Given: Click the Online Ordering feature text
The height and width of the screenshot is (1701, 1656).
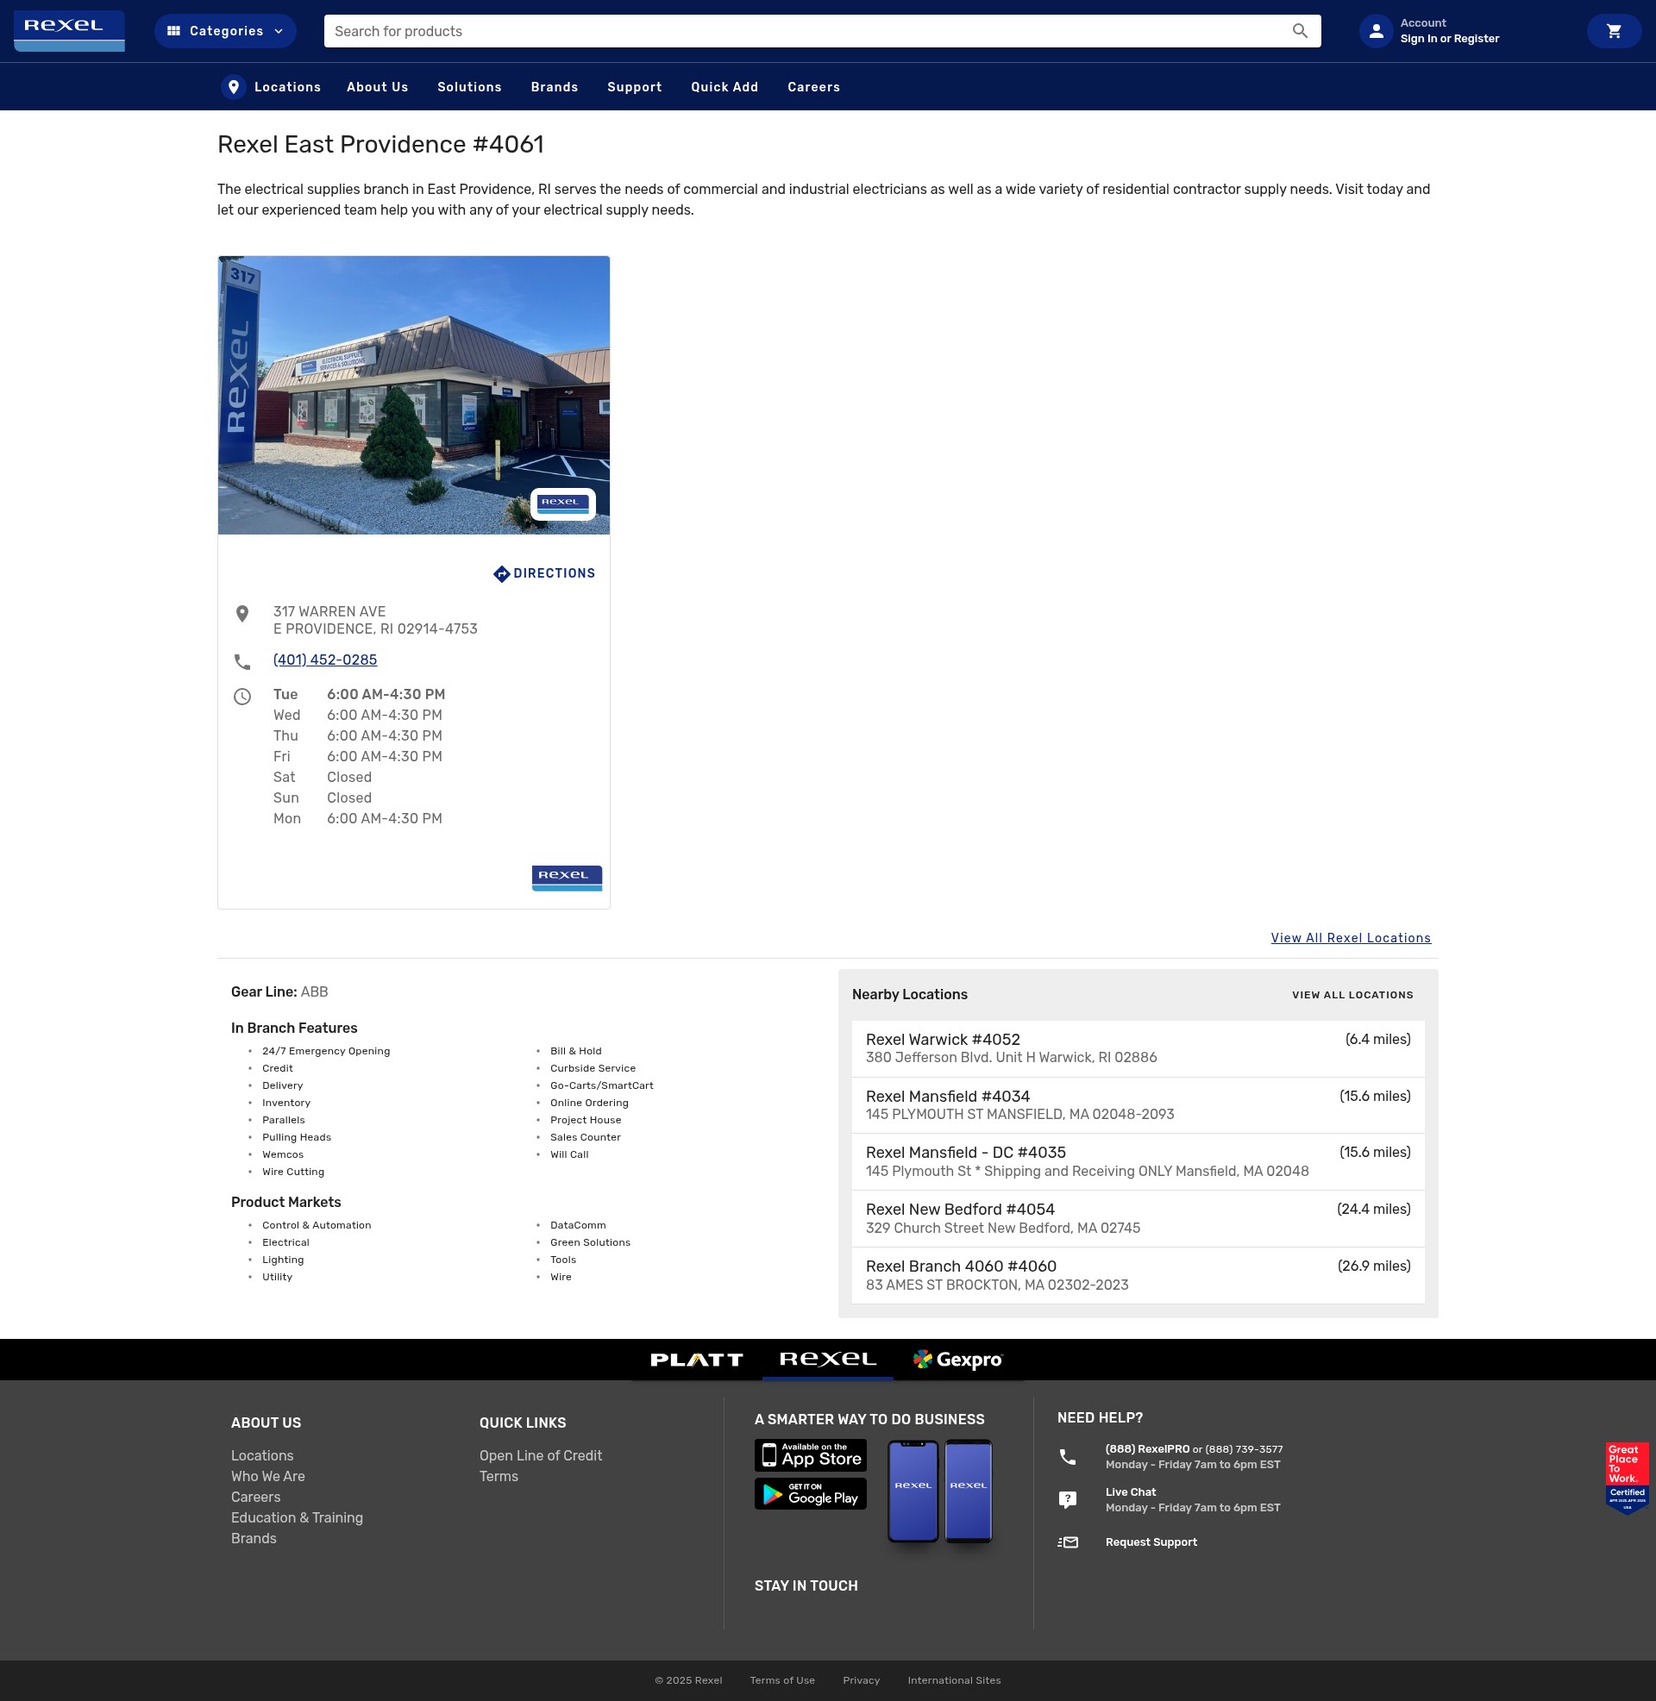Looking at the screenshot, I should pyautogui.click(x=589, y=1103).
